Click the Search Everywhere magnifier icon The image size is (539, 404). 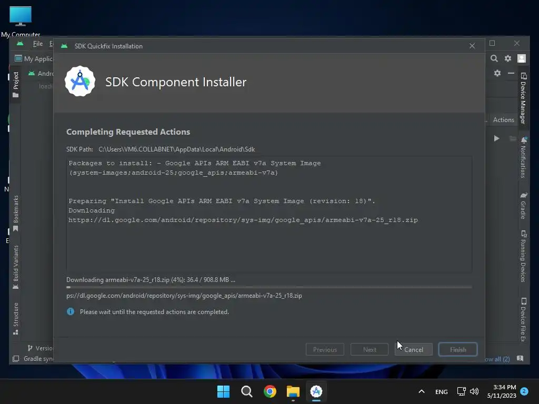click(x=494, y=58)
